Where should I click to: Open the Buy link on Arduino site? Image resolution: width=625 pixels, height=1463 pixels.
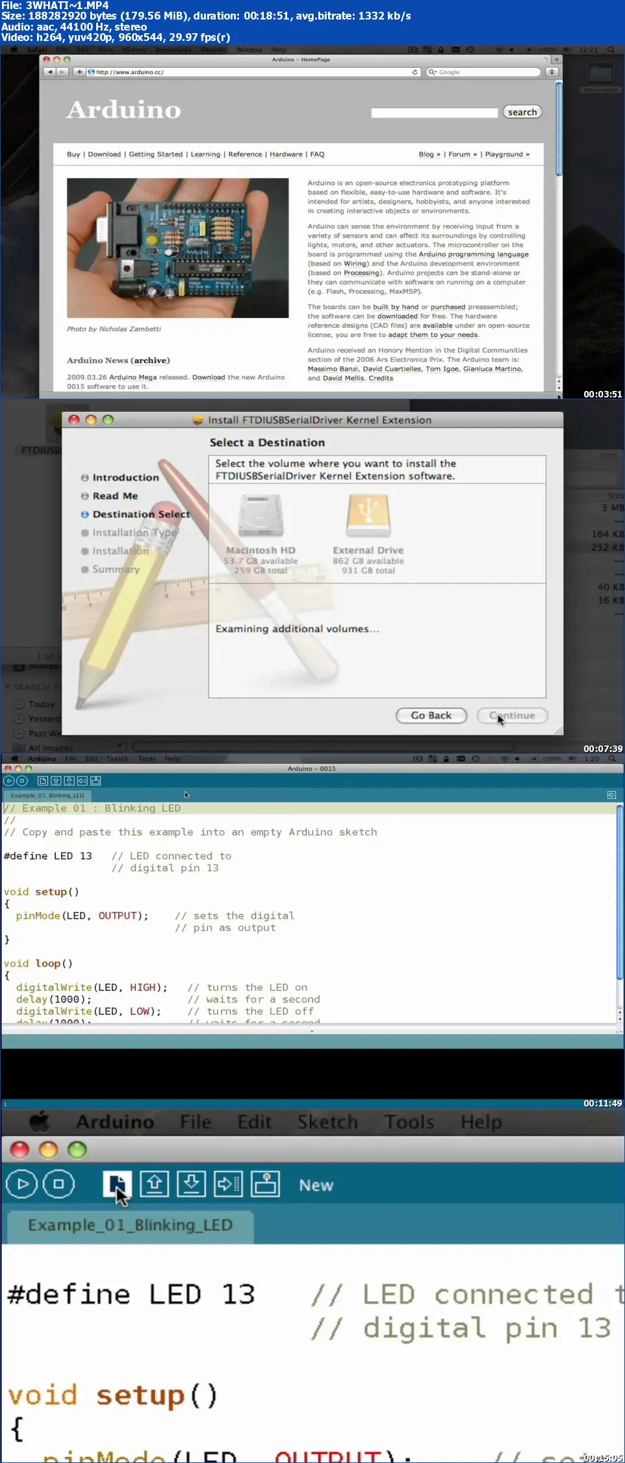coord(73,154)
